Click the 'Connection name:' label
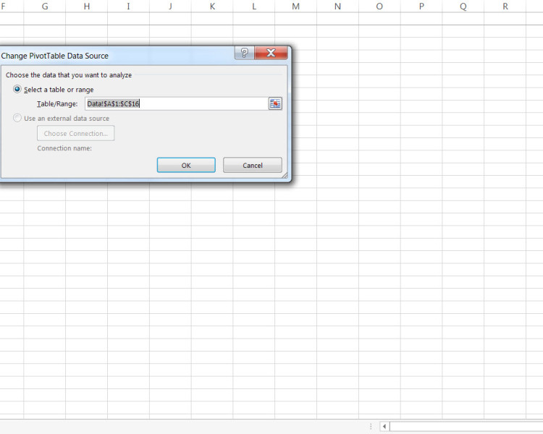This screenshot has height=434, width=543. point(64,148)
